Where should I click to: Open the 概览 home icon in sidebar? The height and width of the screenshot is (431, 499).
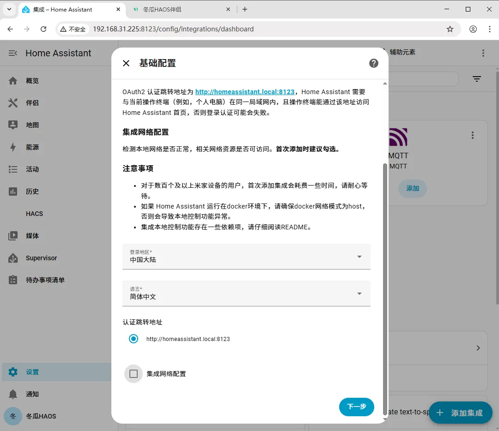(13, 81)
